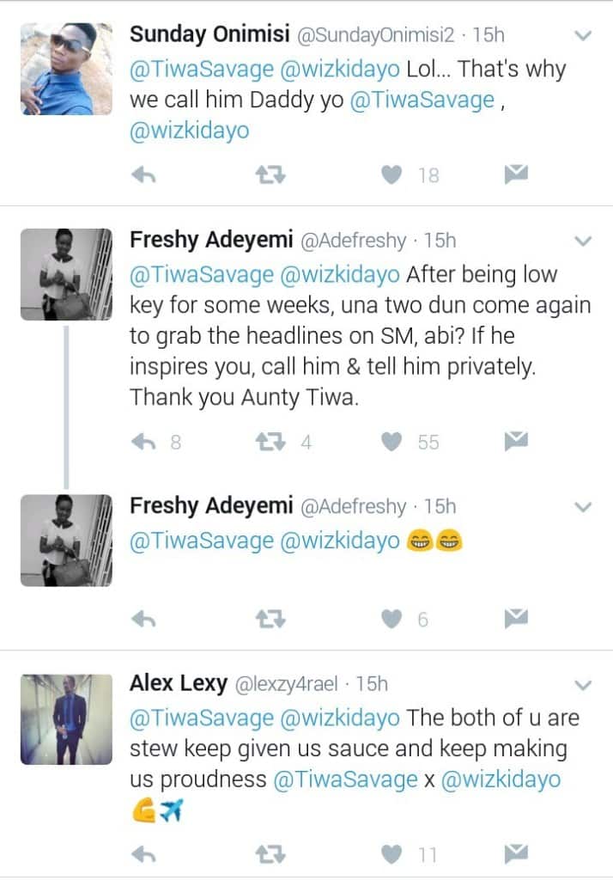This screenshot has height=880, width=613.
Task: Reply to Freshy Adeyemi's emoji tweet
Action: pyautogui.click(x=143, y=619)
